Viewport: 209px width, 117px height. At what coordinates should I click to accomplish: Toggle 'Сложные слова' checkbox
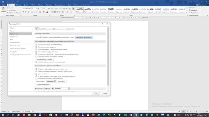(x=37, y=74)
